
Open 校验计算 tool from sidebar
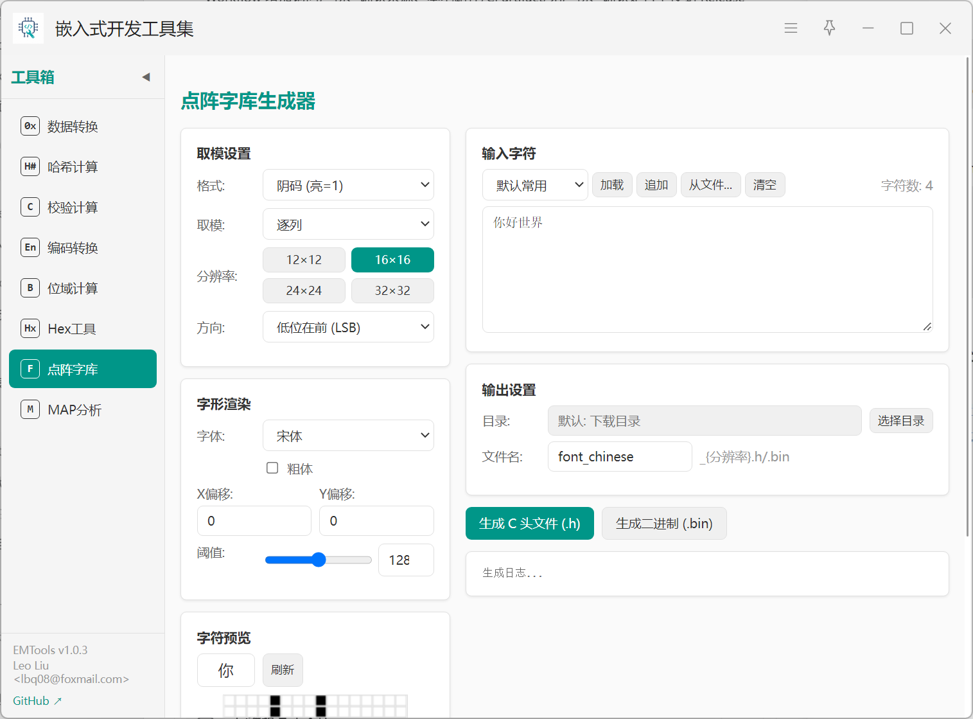[x=83, y=208]
